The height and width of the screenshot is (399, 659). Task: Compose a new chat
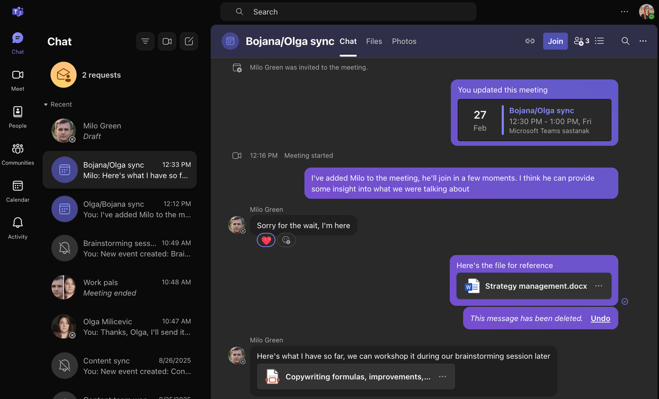(188, 41)
